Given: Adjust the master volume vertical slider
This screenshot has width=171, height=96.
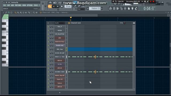Looking at the screenshot, I should coord(43,6).
